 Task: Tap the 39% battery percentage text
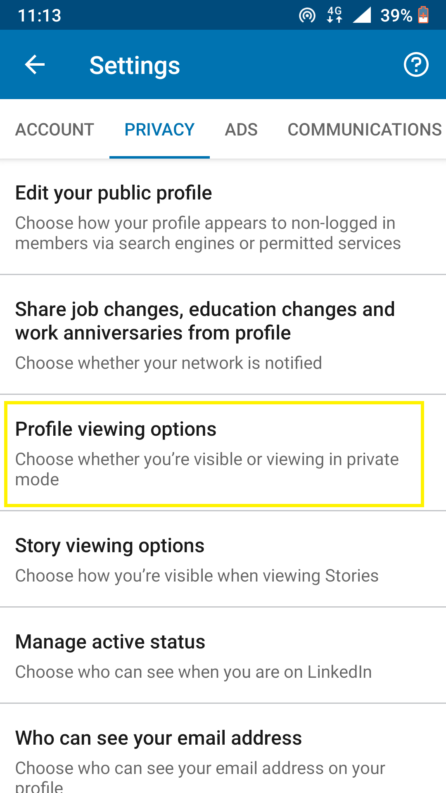396,16
